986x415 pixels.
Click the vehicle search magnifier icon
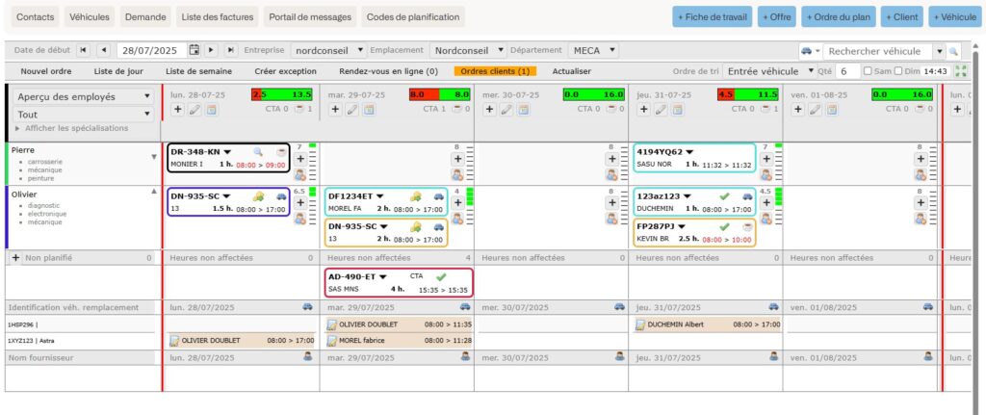[x=953, y=51]
